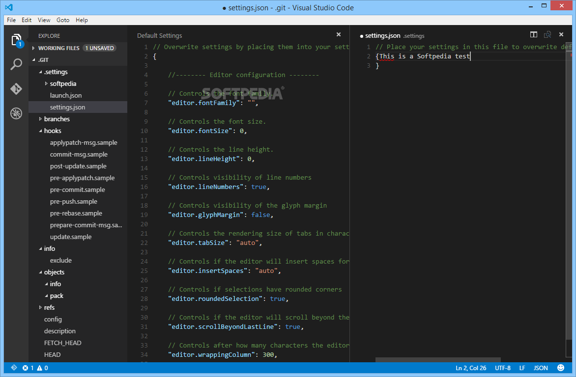Screen dimensions: 576x377
Task: Open post-update.sample file
Action: [78, 166]
